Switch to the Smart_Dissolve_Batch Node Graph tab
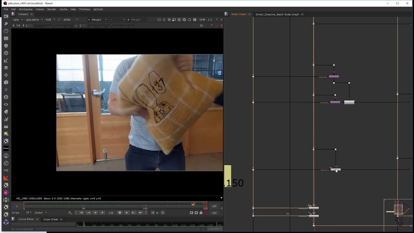The image size is (414, 233). pos(277,14)
